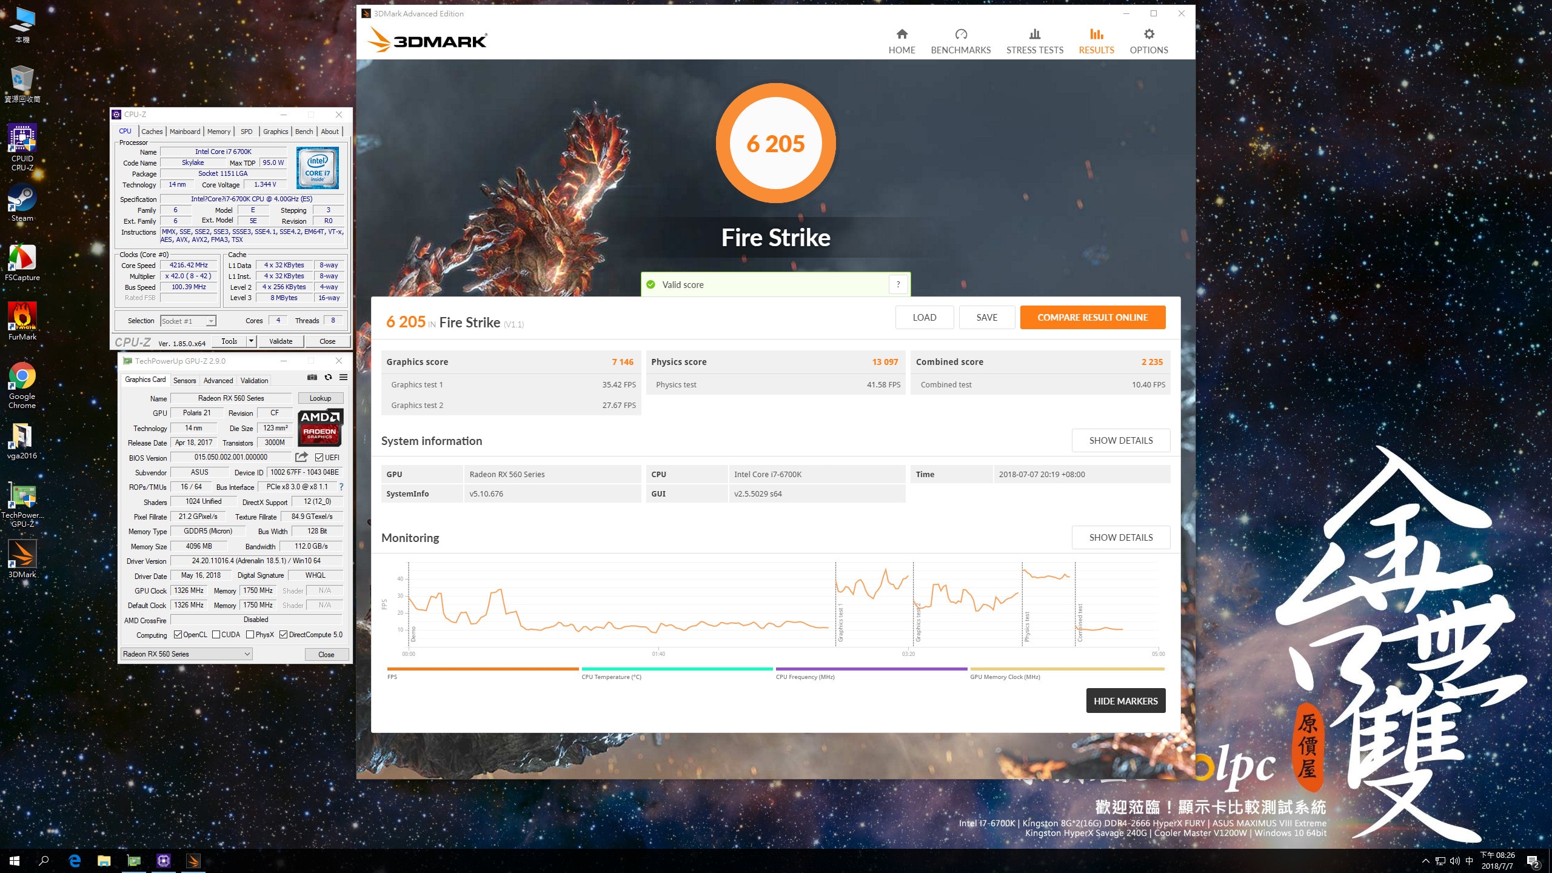Open the OPTIONS gear in 3DMark
This screenshot has height=873, width=1552.
click(x=1149, y=34)
